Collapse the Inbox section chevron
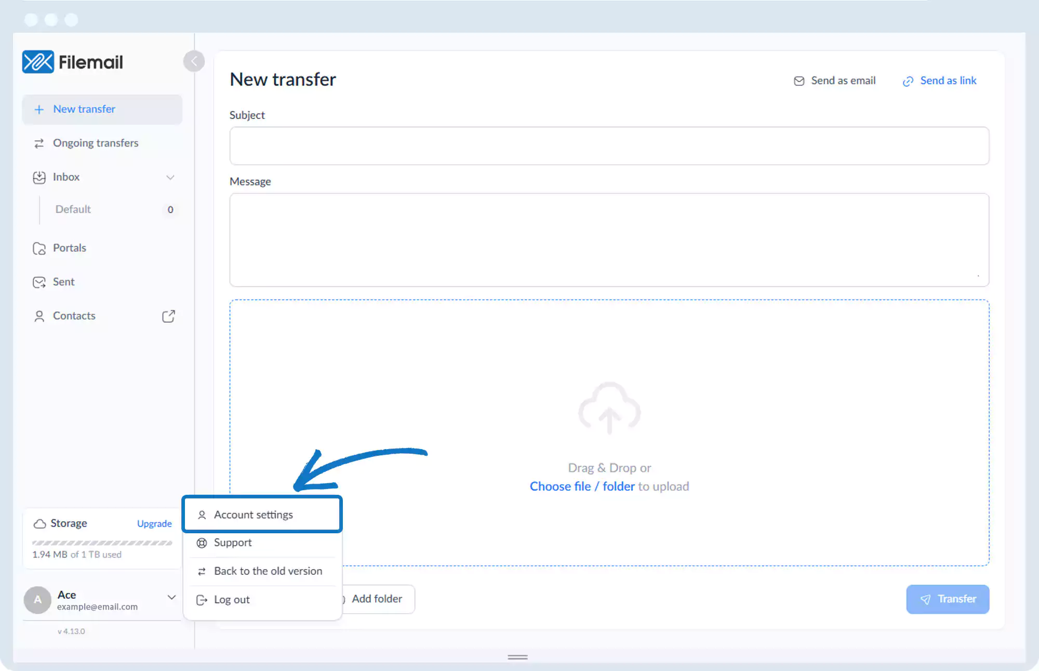1039x671 pixels. (170, 177)
